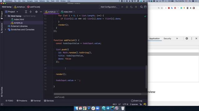
Task: Collapse the html temp project folder
Action: click(x=6, y=16)
